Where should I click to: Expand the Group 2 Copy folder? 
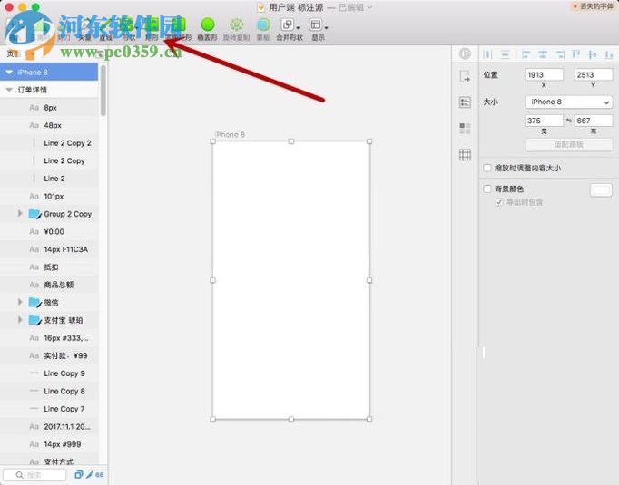click(19, 213)
